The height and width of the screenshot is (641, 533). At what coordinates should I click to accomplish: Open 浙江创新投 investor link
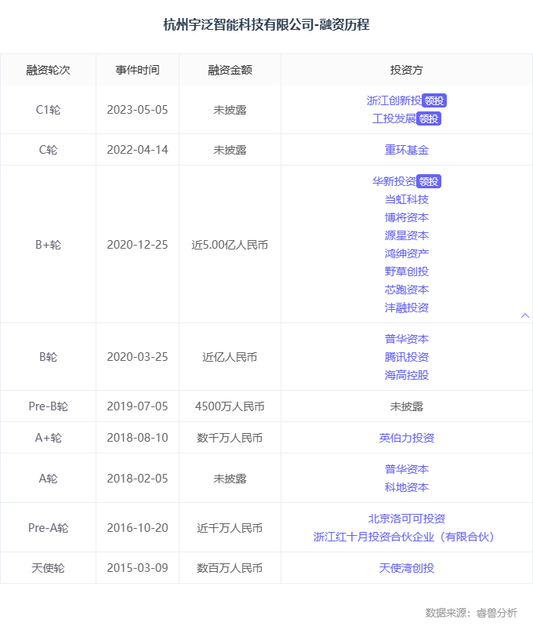tap(393, 100)
